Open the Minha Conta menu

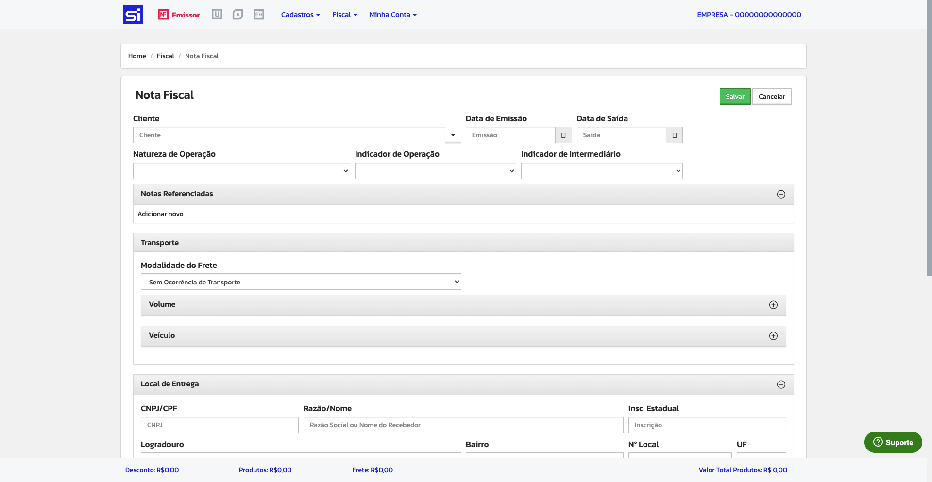pos(392,15)
